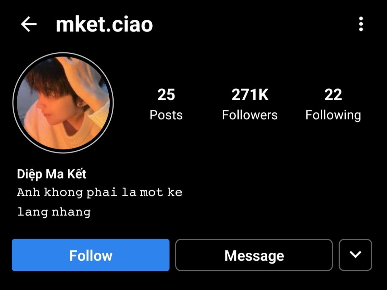The image size is (387, 290).
Task: Tap the mket.ciao username header
Action: (x=104, y=24)
